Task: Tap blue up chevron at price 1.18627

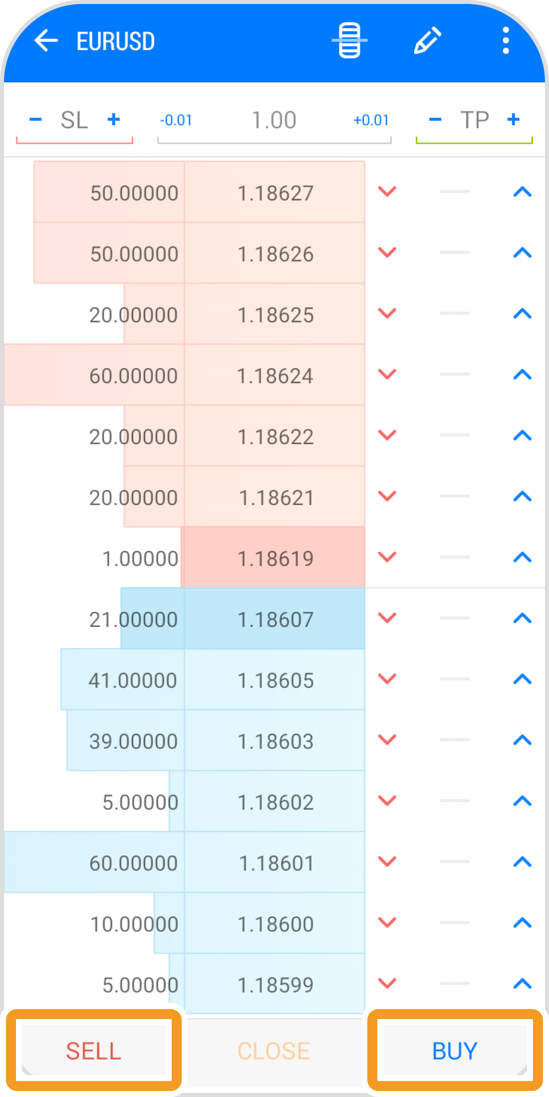Action: point(522,192)
